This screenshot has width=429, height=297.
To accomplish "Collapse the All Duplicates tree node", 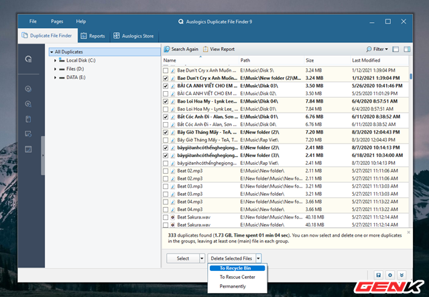I will click(x=52, y=52).
